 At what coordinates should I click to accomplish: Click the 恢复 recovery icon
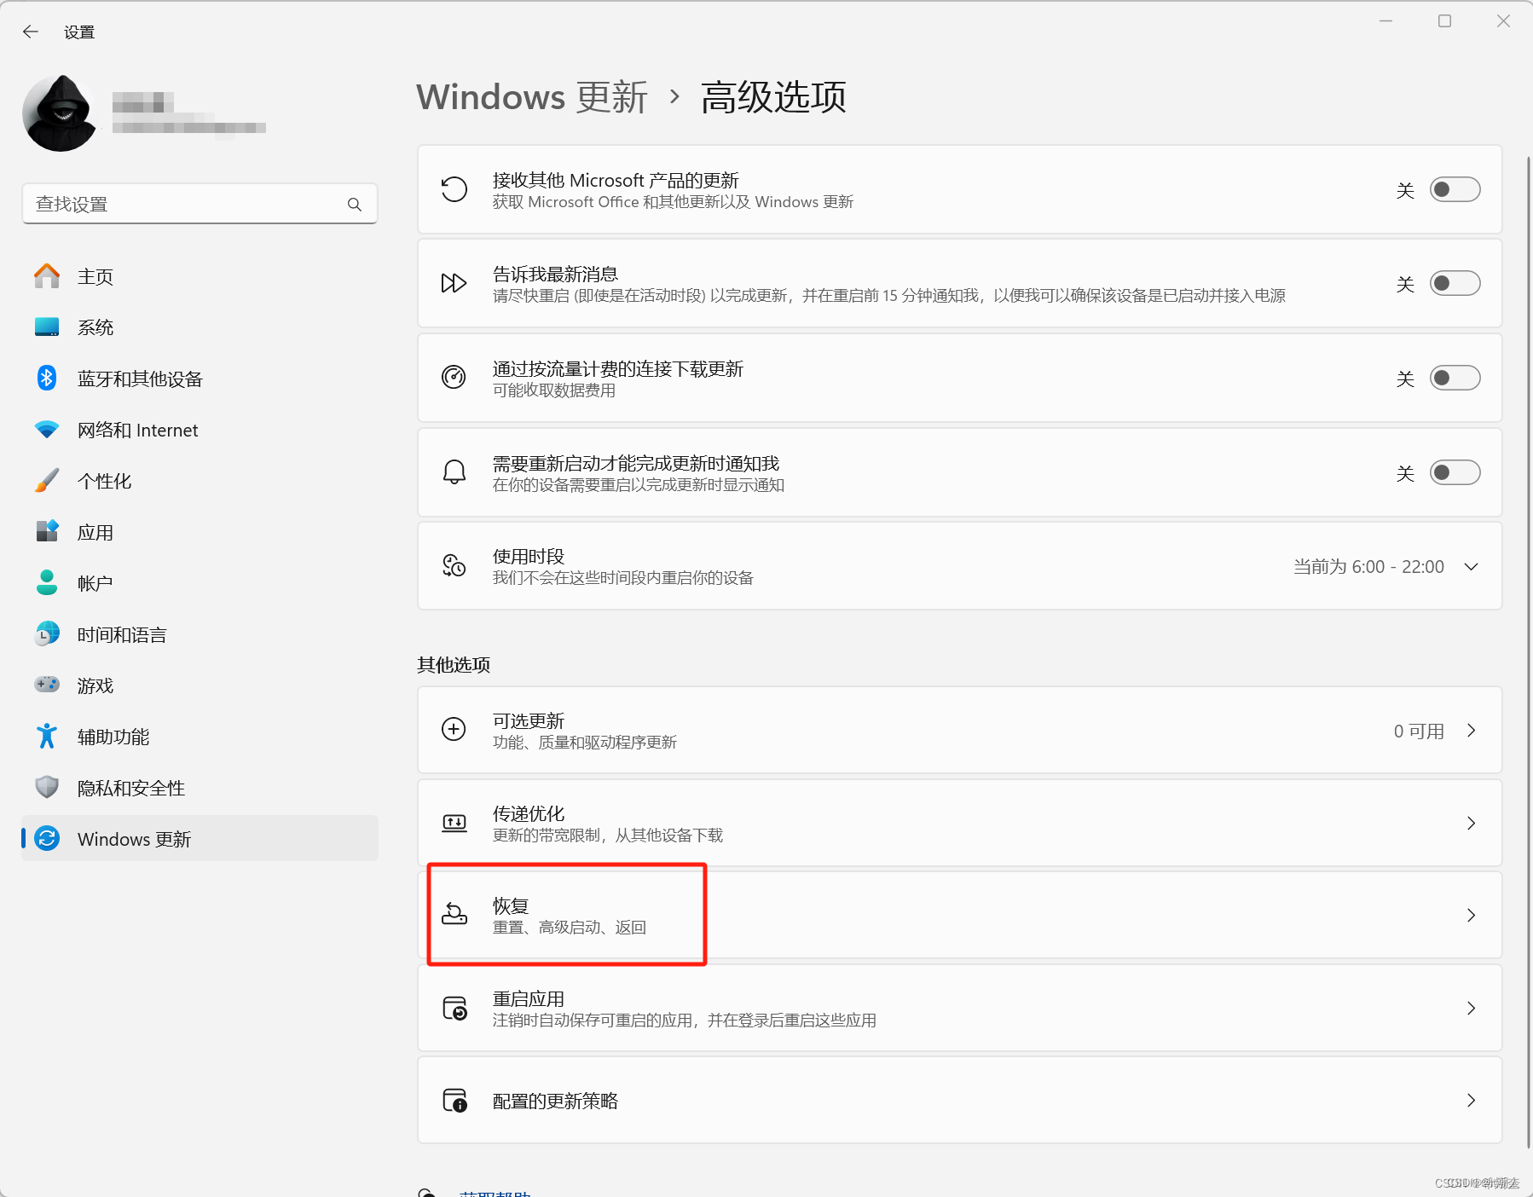(x=454, y=914)
